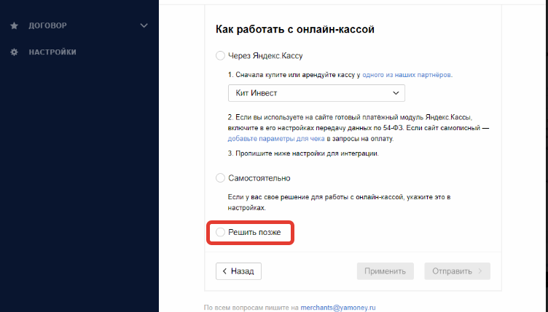548x312 pixels.
Task: Follow the добавьте параметры для чека link
Action: tap(276, 138)
